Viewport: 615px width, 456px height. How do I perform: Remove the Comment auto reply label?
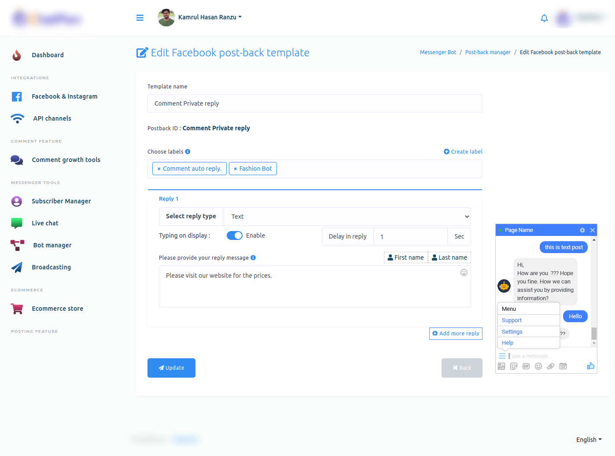coord(159,169)
